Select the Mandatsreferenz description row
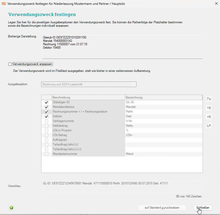This screenshot has width=220, height=215. [x=89, y=107]
